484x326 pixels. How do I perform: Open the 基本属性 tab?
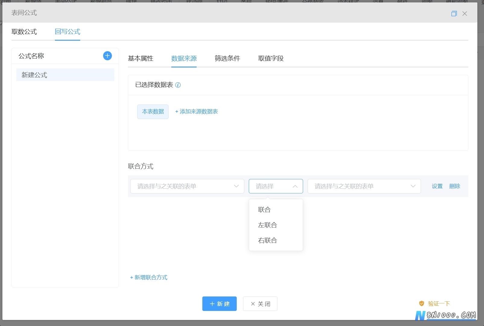click(141, 58)
